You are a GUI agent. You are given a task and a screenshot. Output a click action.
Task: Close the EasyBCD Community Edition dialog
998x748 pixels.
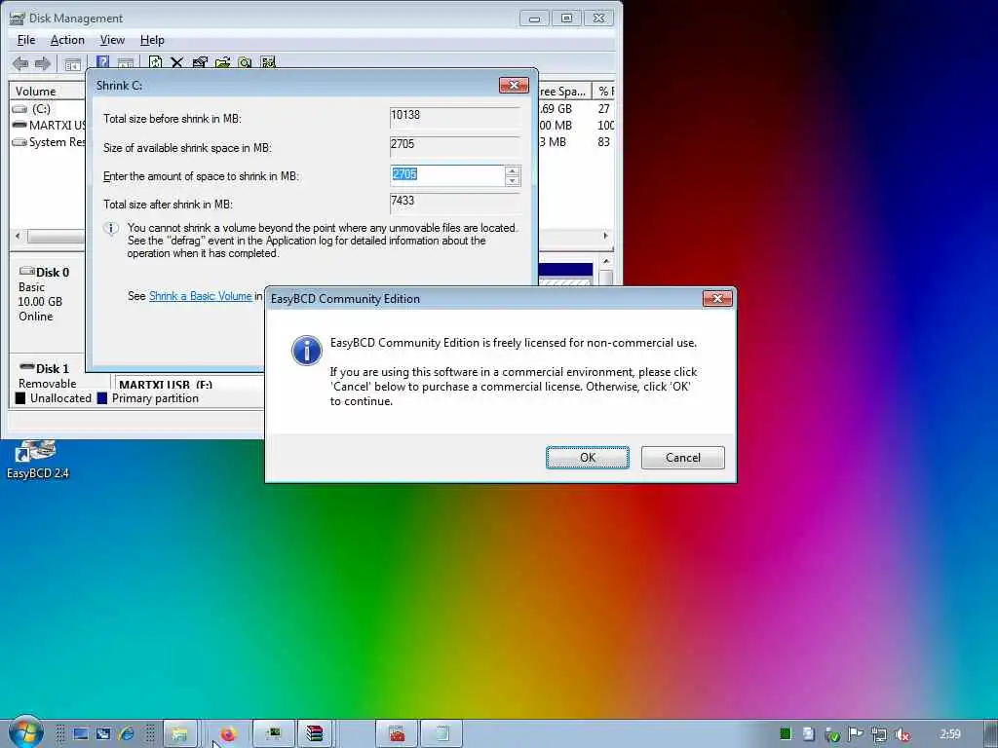[x=717, y=298]
